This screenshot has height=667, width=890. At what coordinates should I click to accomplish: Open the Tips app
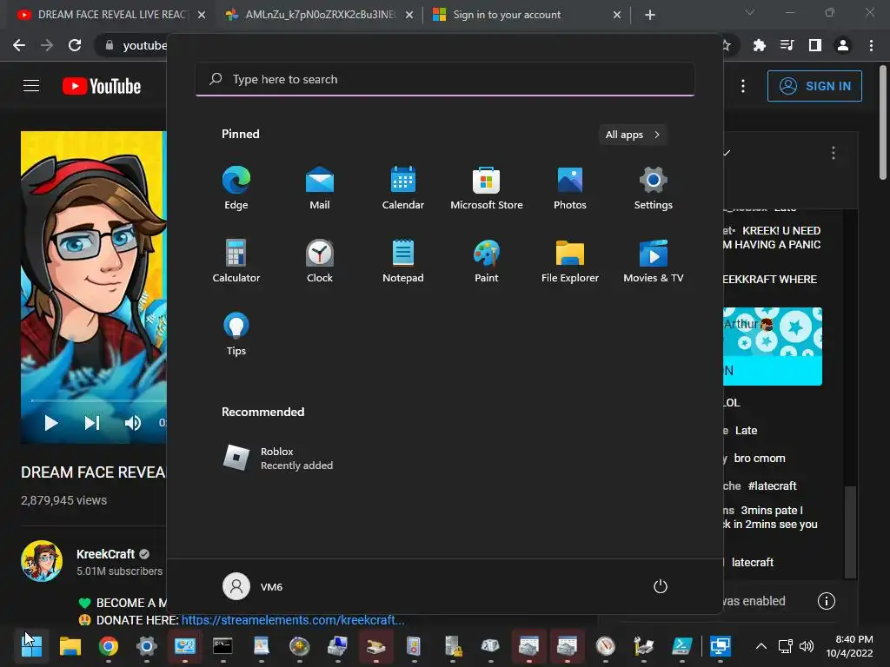pos(236,334)
